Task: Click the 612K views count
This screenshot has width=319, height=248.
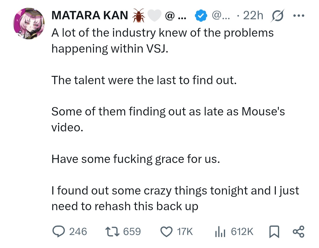Action: click(242, 231)
